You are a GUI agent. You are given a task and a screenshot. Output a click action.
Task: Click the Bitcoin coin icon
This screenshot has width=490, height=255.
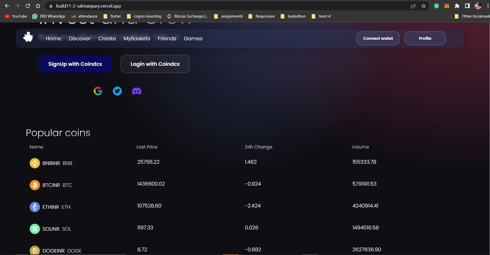[x=35, y=185]
